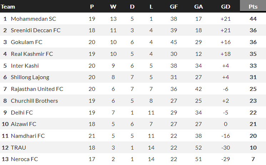Sort table by the Pts column header
Viewport: 266px width, 165px height.
[x=253, y=6]
